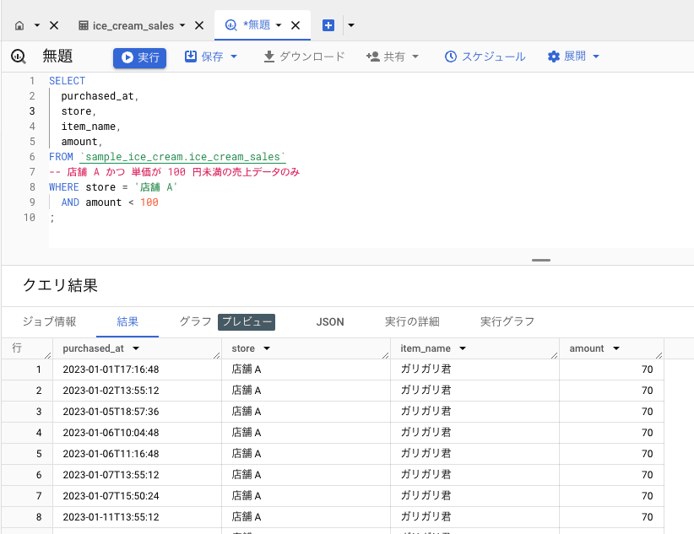Open the 展開 gear menu
This screenshot has height=534, width=694.
coord(573,57)
